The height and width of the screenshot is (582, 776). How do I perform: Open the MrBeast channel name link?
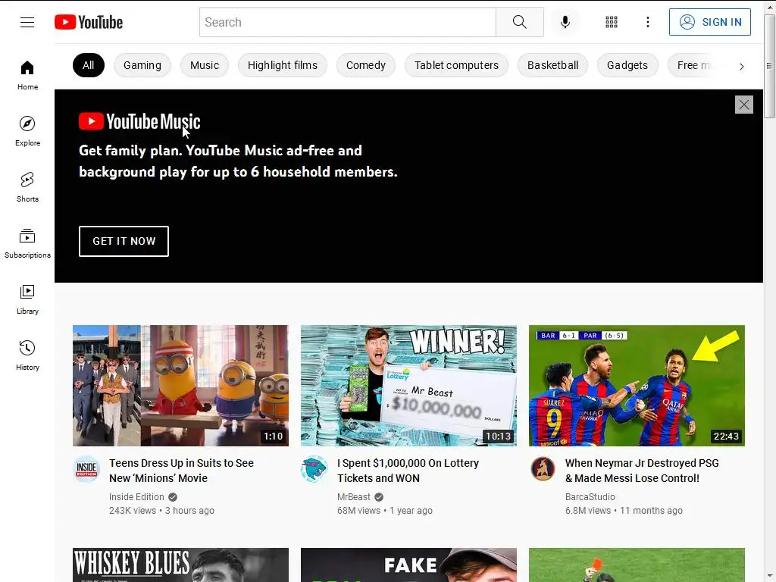tap(353, 497)
